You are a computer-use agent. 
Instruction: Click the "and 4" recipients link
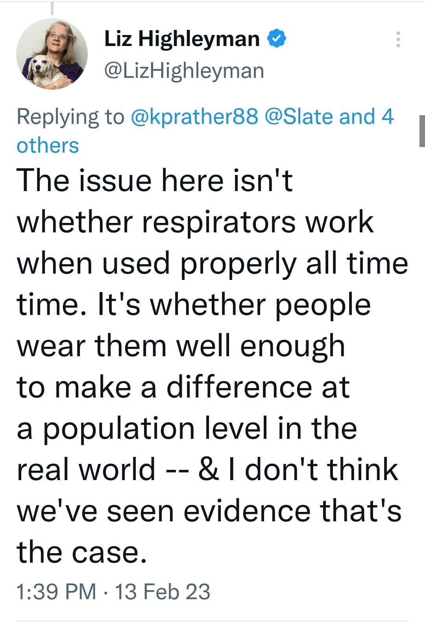[x=366, y=117]
